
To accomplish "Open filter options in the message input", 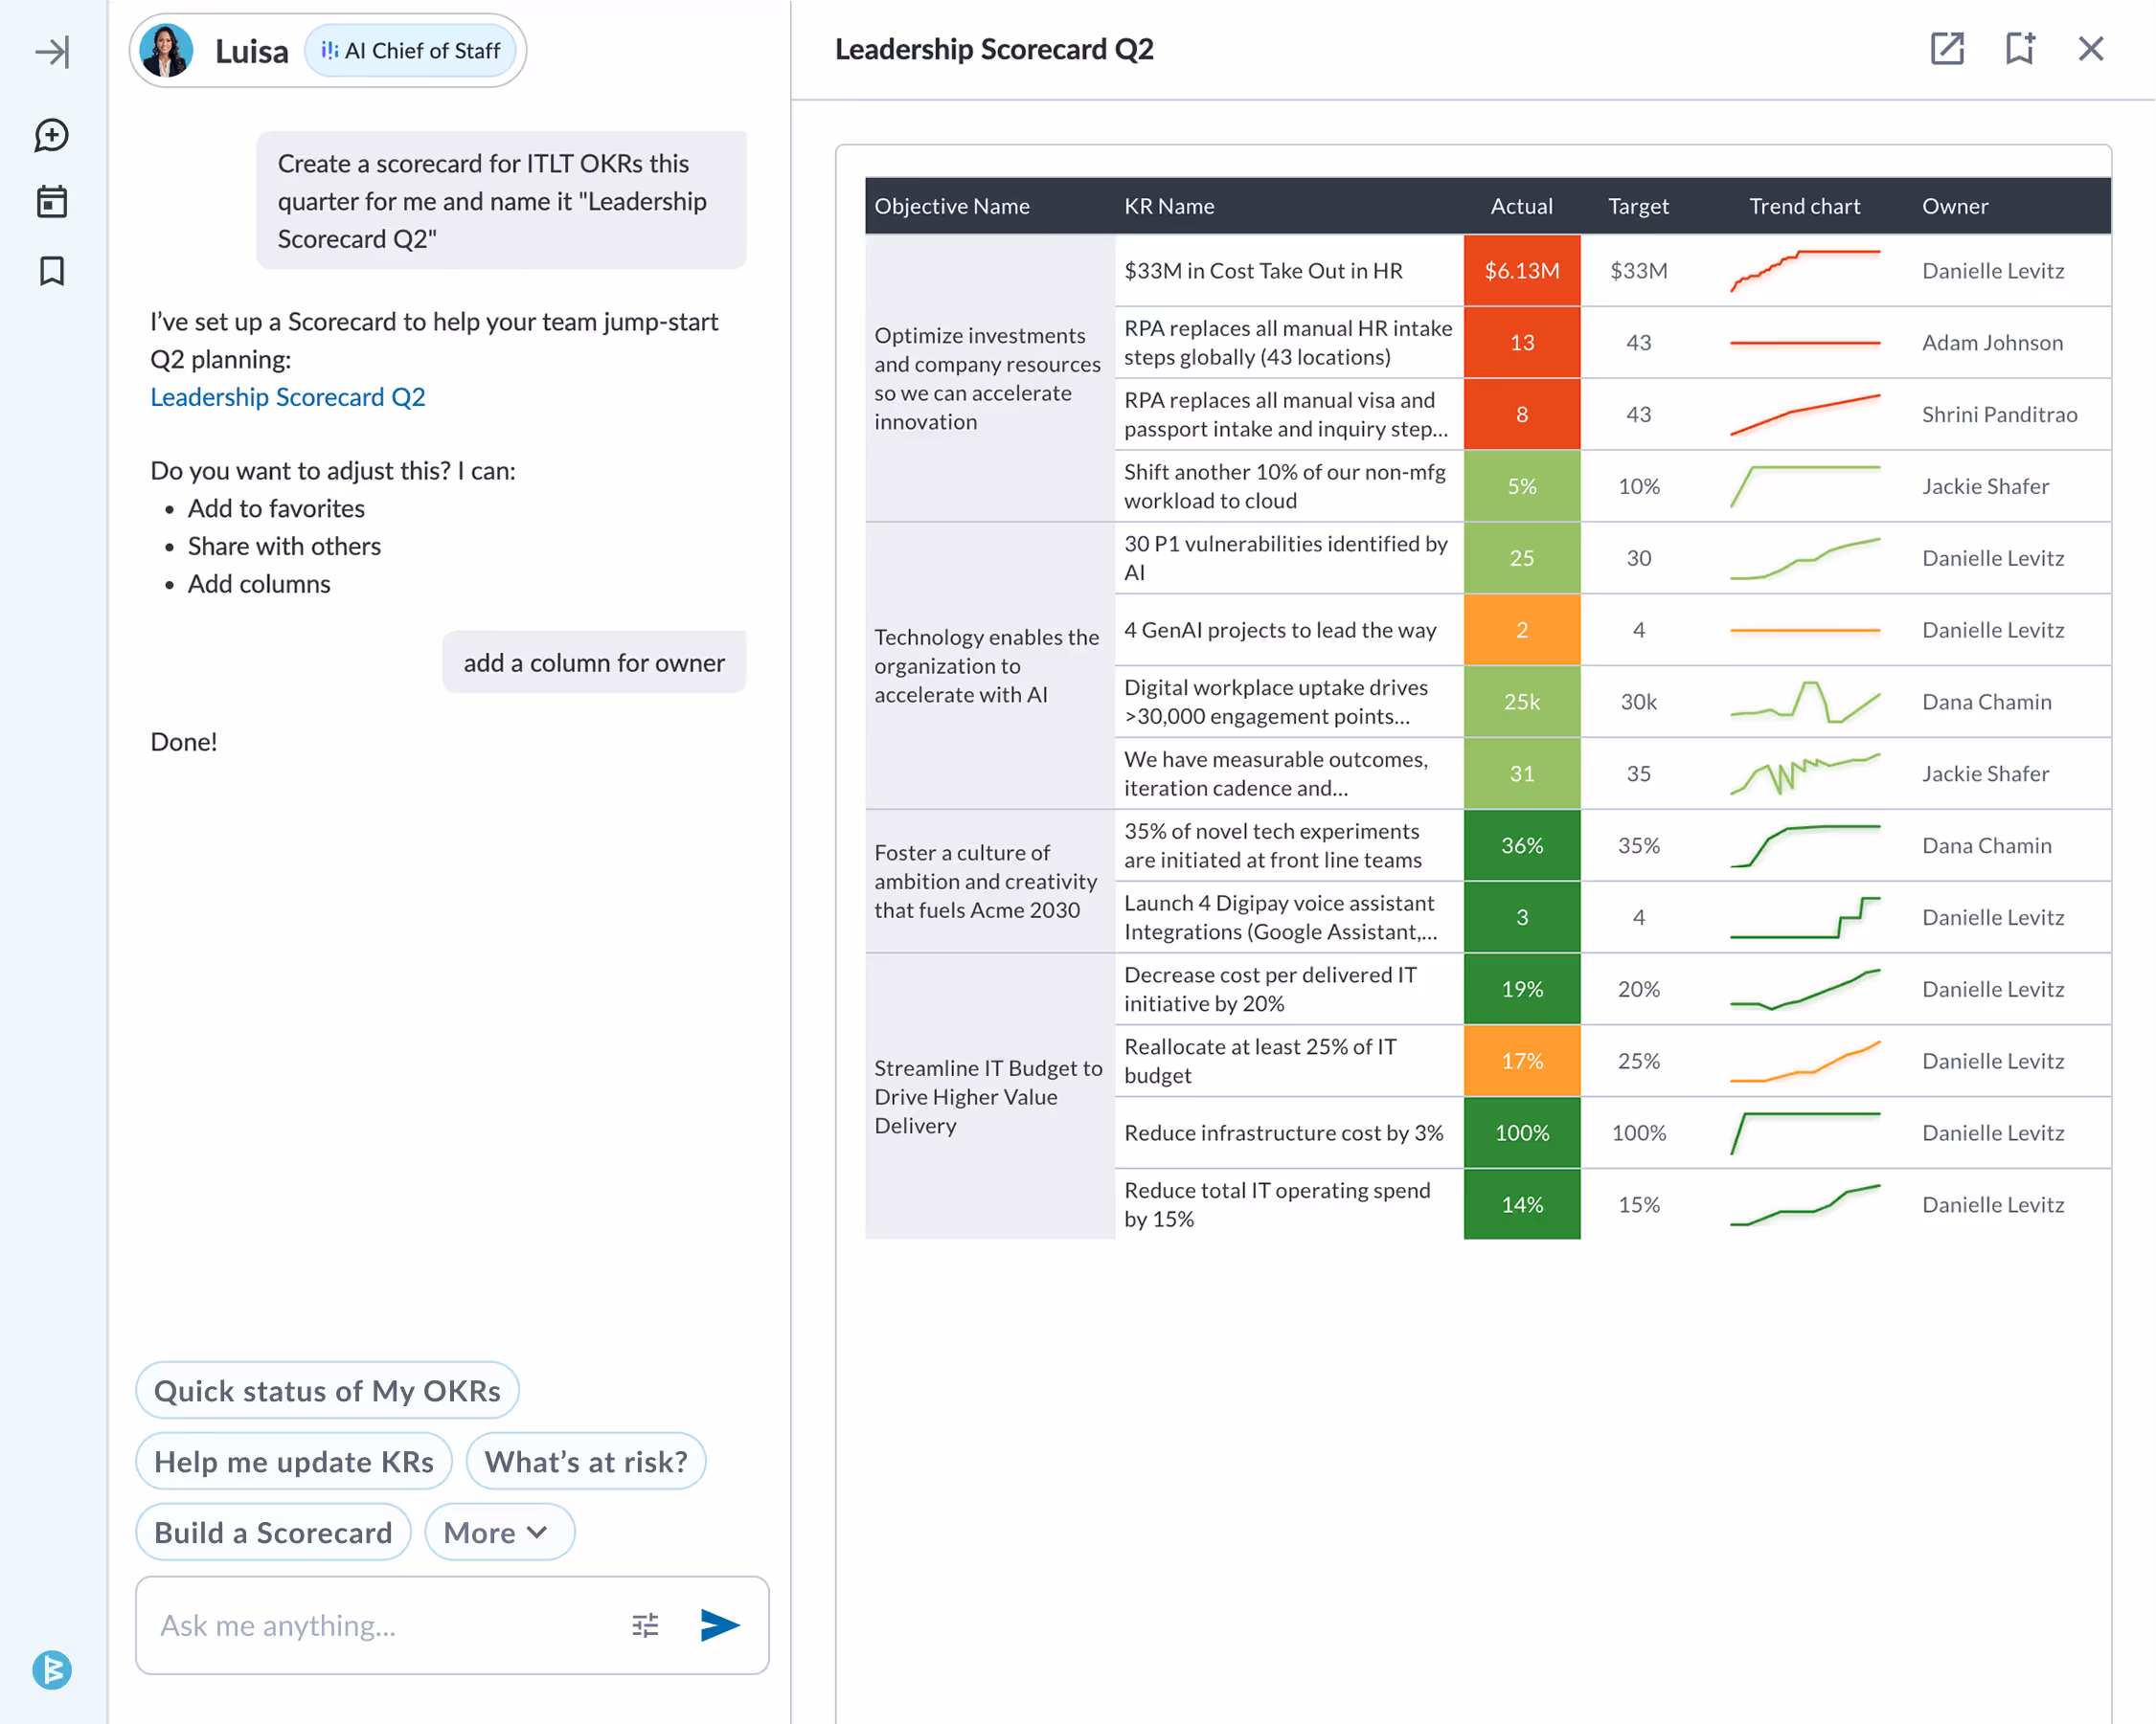I will pyautogui.click(x=645, y=1625).
